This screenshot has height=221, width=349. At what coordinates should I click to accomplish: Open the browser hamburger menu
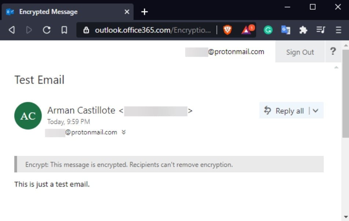(x=338, y=30)
